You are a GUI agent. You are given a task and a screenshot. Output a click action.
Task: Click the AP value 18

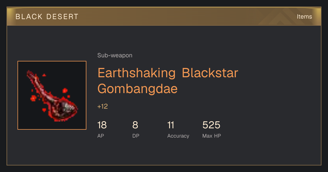click(102, 125)
